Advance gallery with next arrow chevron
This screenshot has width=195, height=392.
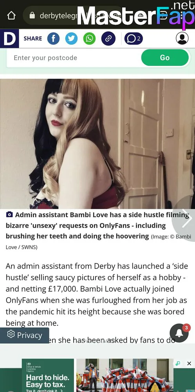186,218
